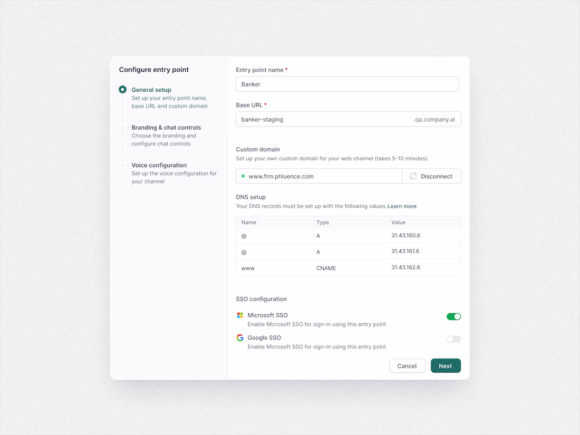
Task: Click the Google logo icon
Action: (240, 337)
